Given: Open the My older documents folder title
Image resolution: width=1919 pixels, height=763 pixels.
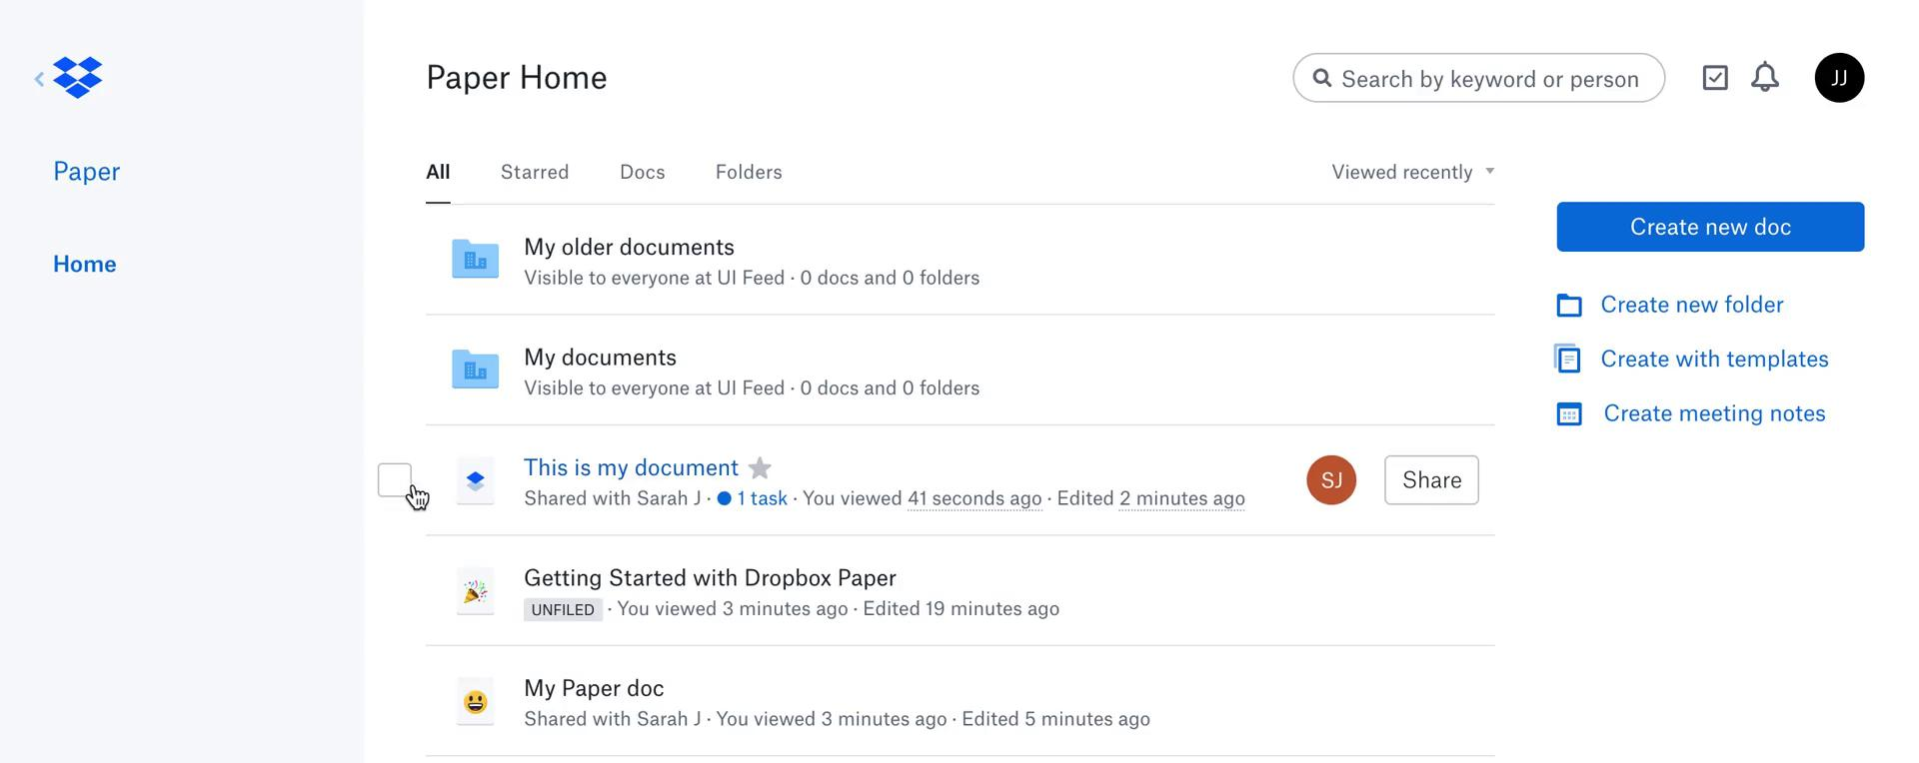Looking at the screenshot, I should tap(630, 247).
